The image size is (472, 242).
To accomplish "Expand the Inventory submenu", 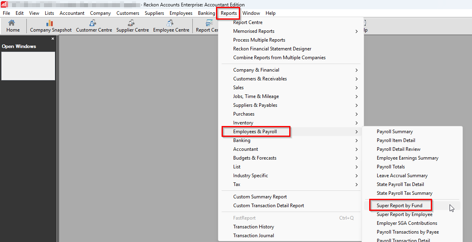I will pyautogui.click(x=291, y=123).
